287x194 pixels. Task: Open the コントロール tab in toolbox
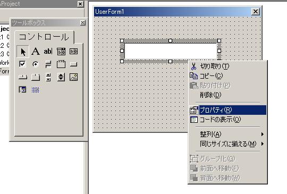tap(44, 37)
